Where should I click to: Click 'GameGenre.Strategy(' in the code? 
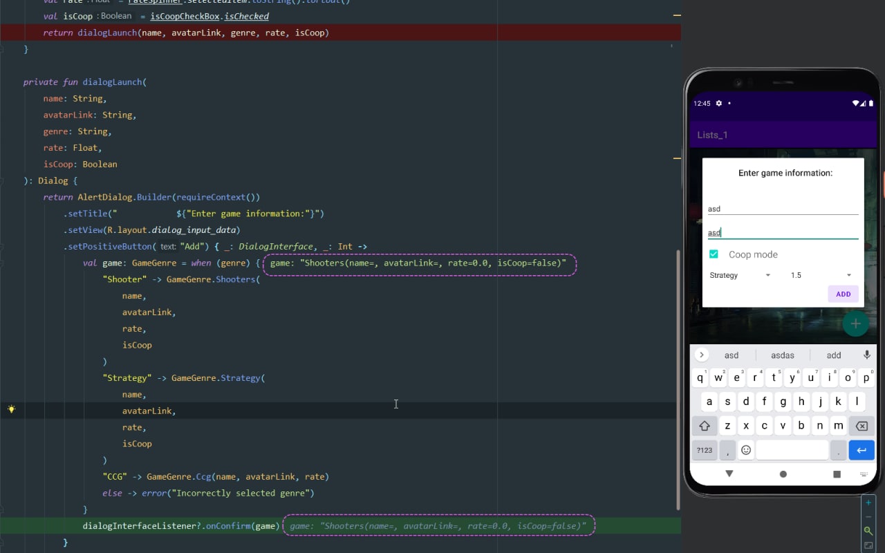tap(218, 378)
